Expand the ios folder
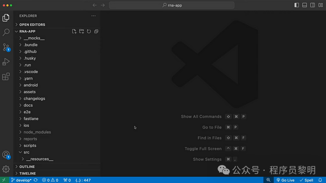Screen dimensions: 326x183 [x=57, y=125]
